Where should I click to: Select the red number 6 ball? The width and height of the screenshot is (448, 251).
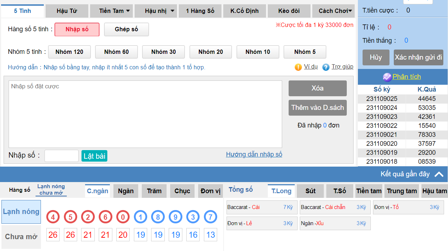[x=106, y=217]
